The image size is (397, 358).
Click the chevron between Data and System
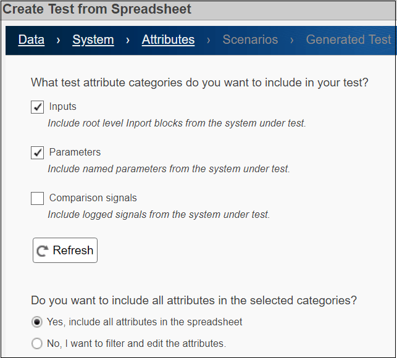58,40
